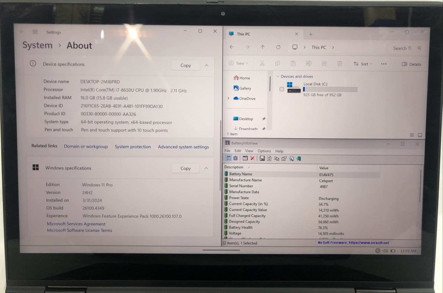Image resolution: width=443 pixels, height=293 pixels.
Task: Open the Options menu in BatteryInfoView
Action: point(264,151)
